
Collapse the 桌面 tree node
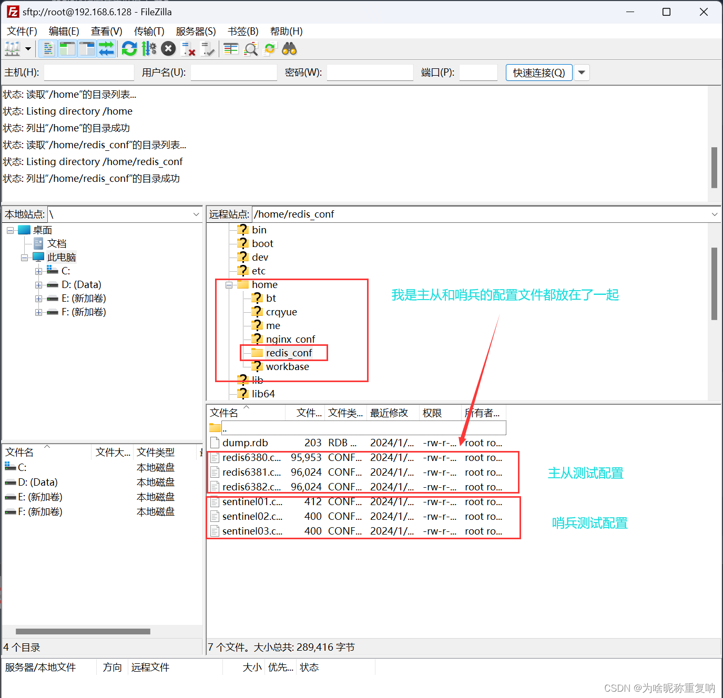click(x=10, y=230)
